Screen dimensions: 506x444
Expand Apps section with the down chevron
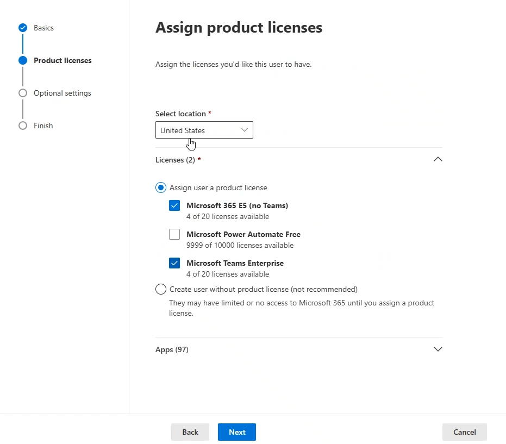coord(438,349)
